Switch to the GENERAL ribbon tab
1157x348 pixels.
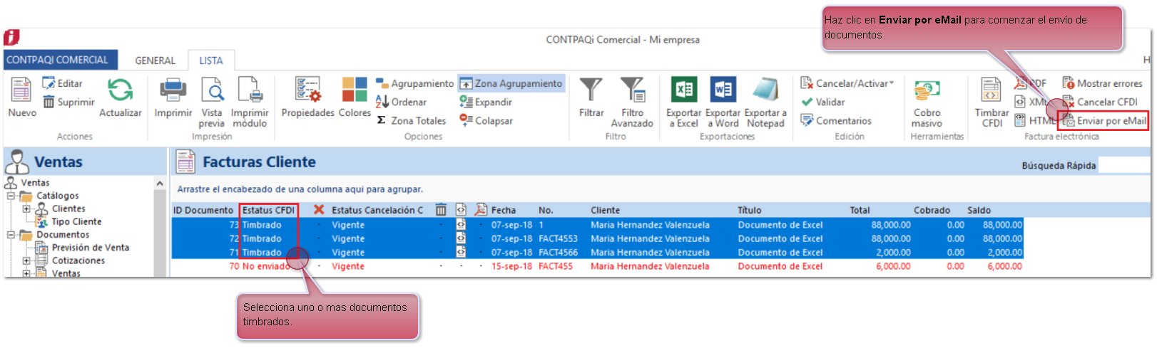coord(155,60)
